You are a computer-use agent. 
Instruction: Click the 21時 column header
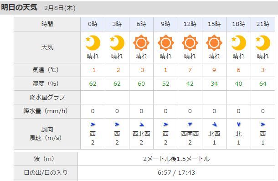(x=263, y=24)
